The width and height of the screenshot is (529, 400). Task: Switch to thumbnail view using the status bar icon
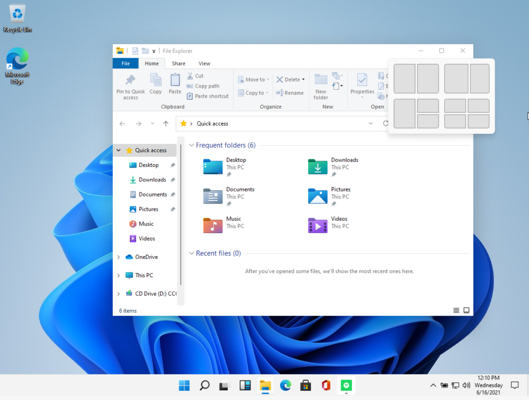pyautogui.click(x=466, y=310)
